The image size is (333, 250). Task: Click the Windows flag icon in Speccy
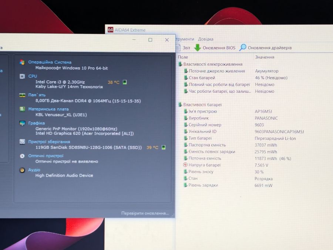point(22,62)
